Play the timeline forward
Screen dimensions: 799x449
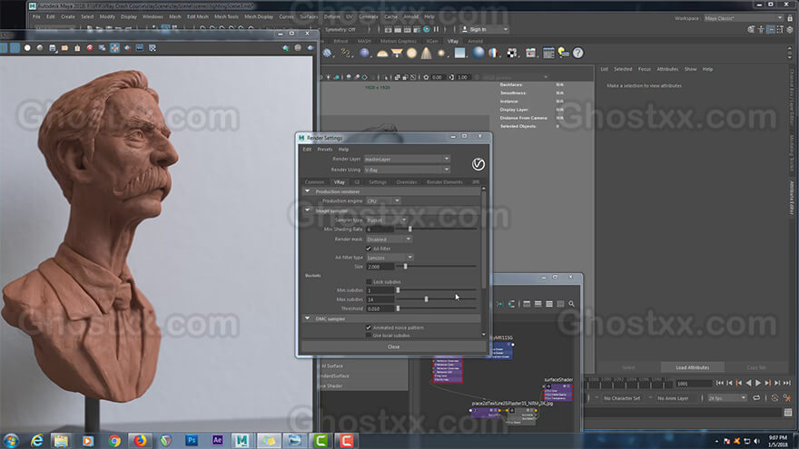point(758,384)
